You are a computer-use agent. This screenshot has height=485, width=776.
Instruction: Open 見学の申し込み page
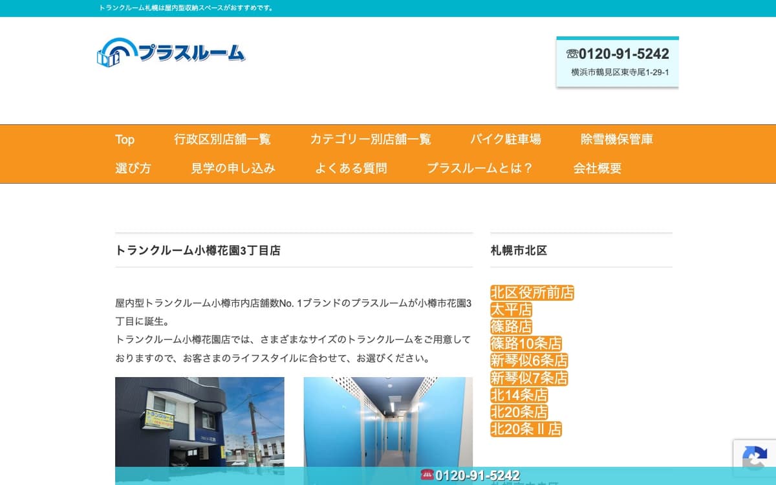[x=233, y=168]
